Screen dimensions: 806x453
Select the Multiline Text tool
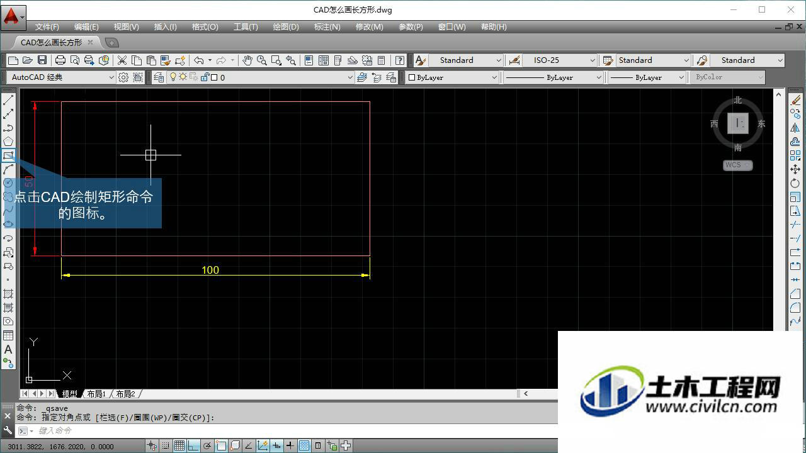click(x=8, y=349)
